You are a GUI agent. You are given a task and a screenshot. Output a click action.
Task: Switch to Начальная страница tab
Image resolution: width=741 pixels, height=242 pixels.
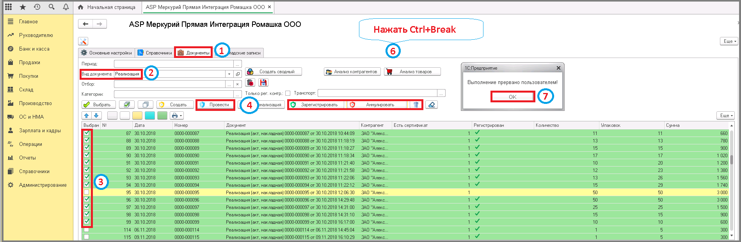point(107,7)
